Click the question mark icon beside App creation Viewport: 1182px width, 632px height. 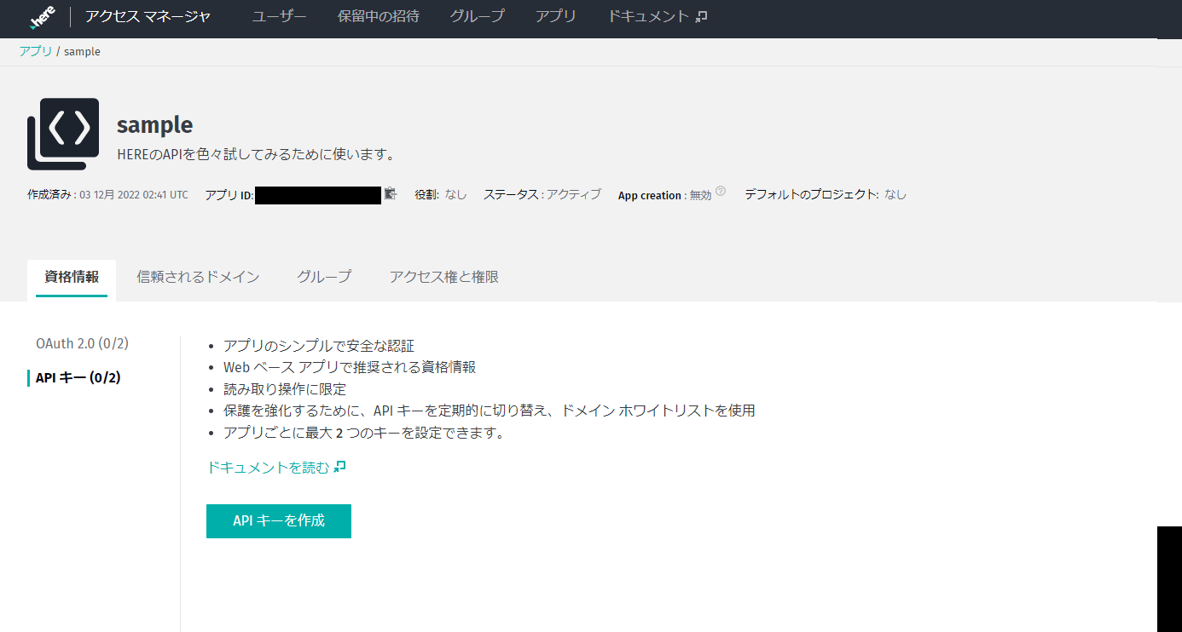click(721, 190)
